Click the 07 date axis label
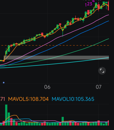This screenshot has width=114, height=130. point(99,87)
